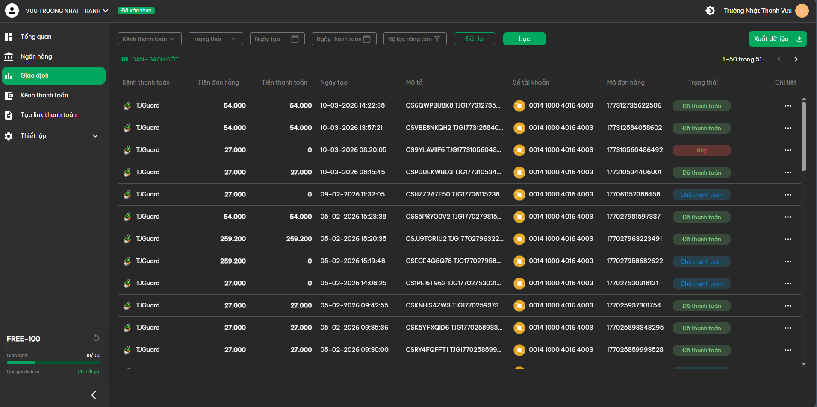Go to Ngân hàng in the sidebar

[x=36, y=56]
